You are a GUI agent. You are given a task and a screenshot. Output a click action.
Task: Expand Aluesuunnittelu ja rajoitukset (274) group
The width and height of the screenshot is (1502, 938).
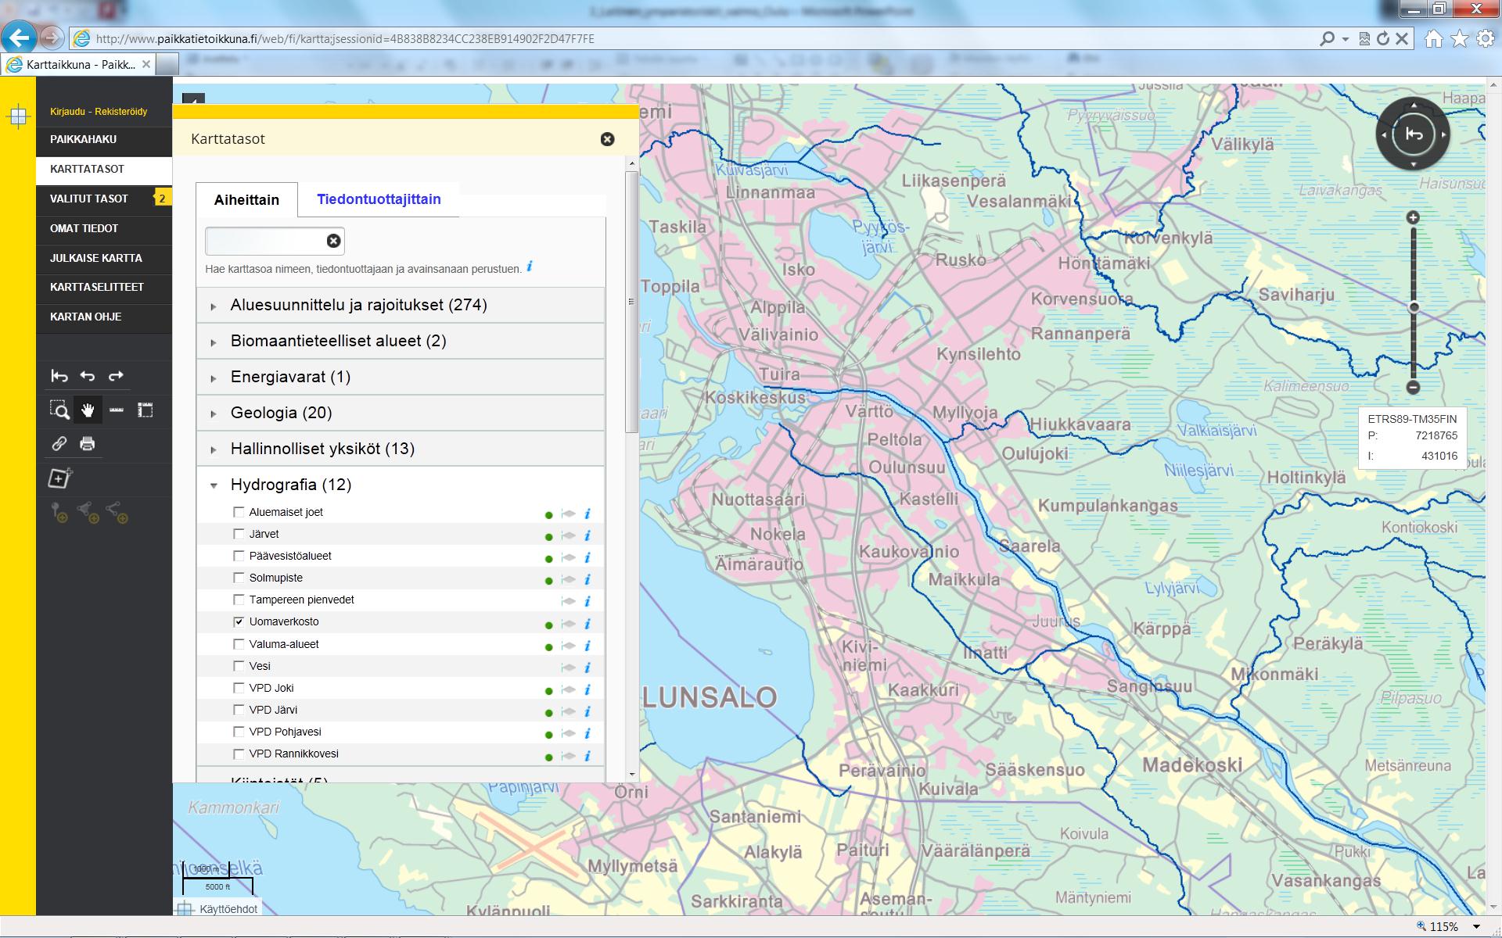tap(401, 305)
